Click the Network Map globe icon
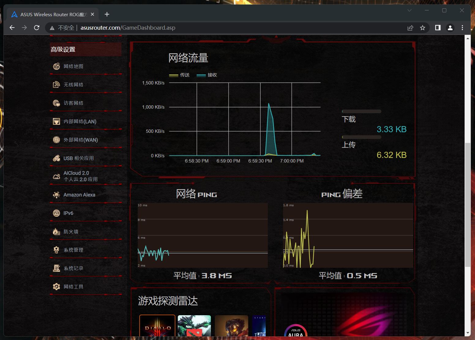The image size is (475, 340). coord(56,66)
